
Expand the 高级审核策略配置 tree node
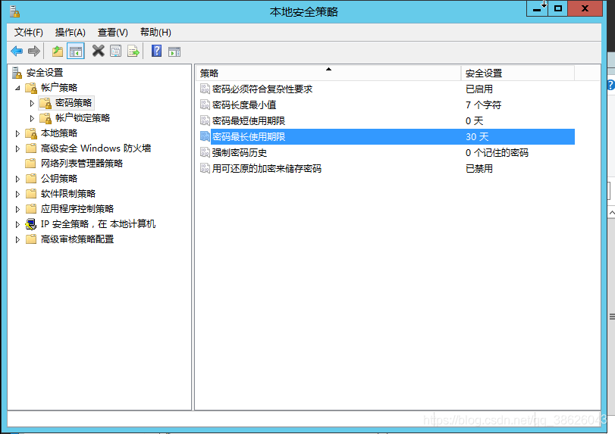(x=17, y=239)
